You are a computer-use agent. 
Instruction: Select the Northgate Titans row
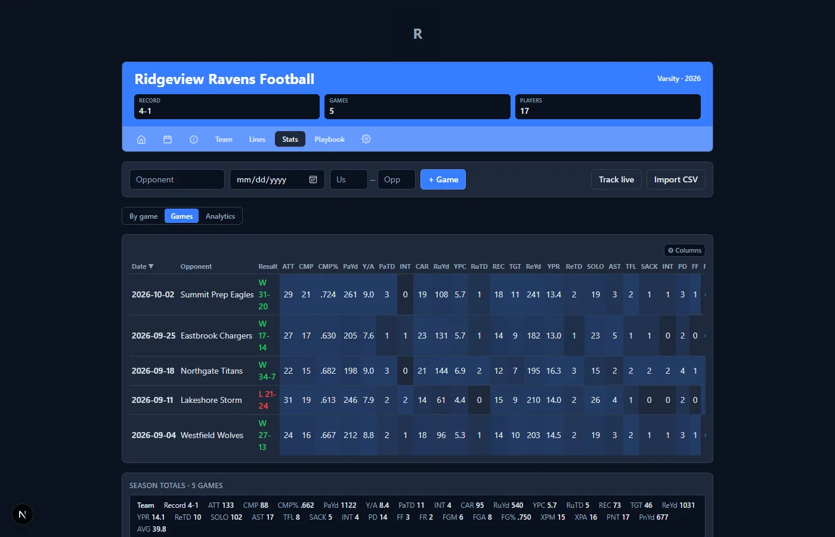(x=417, y=371)
